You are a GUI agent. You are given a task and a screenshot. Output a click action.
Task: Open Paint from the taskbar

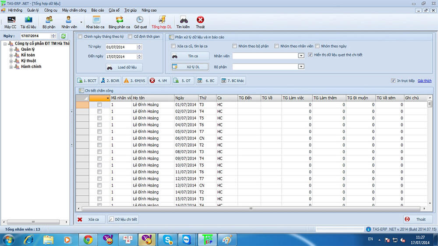pyautogui.click(x=227, y=239)
